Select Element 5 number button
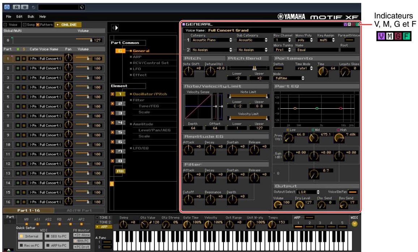 point(120,132)
